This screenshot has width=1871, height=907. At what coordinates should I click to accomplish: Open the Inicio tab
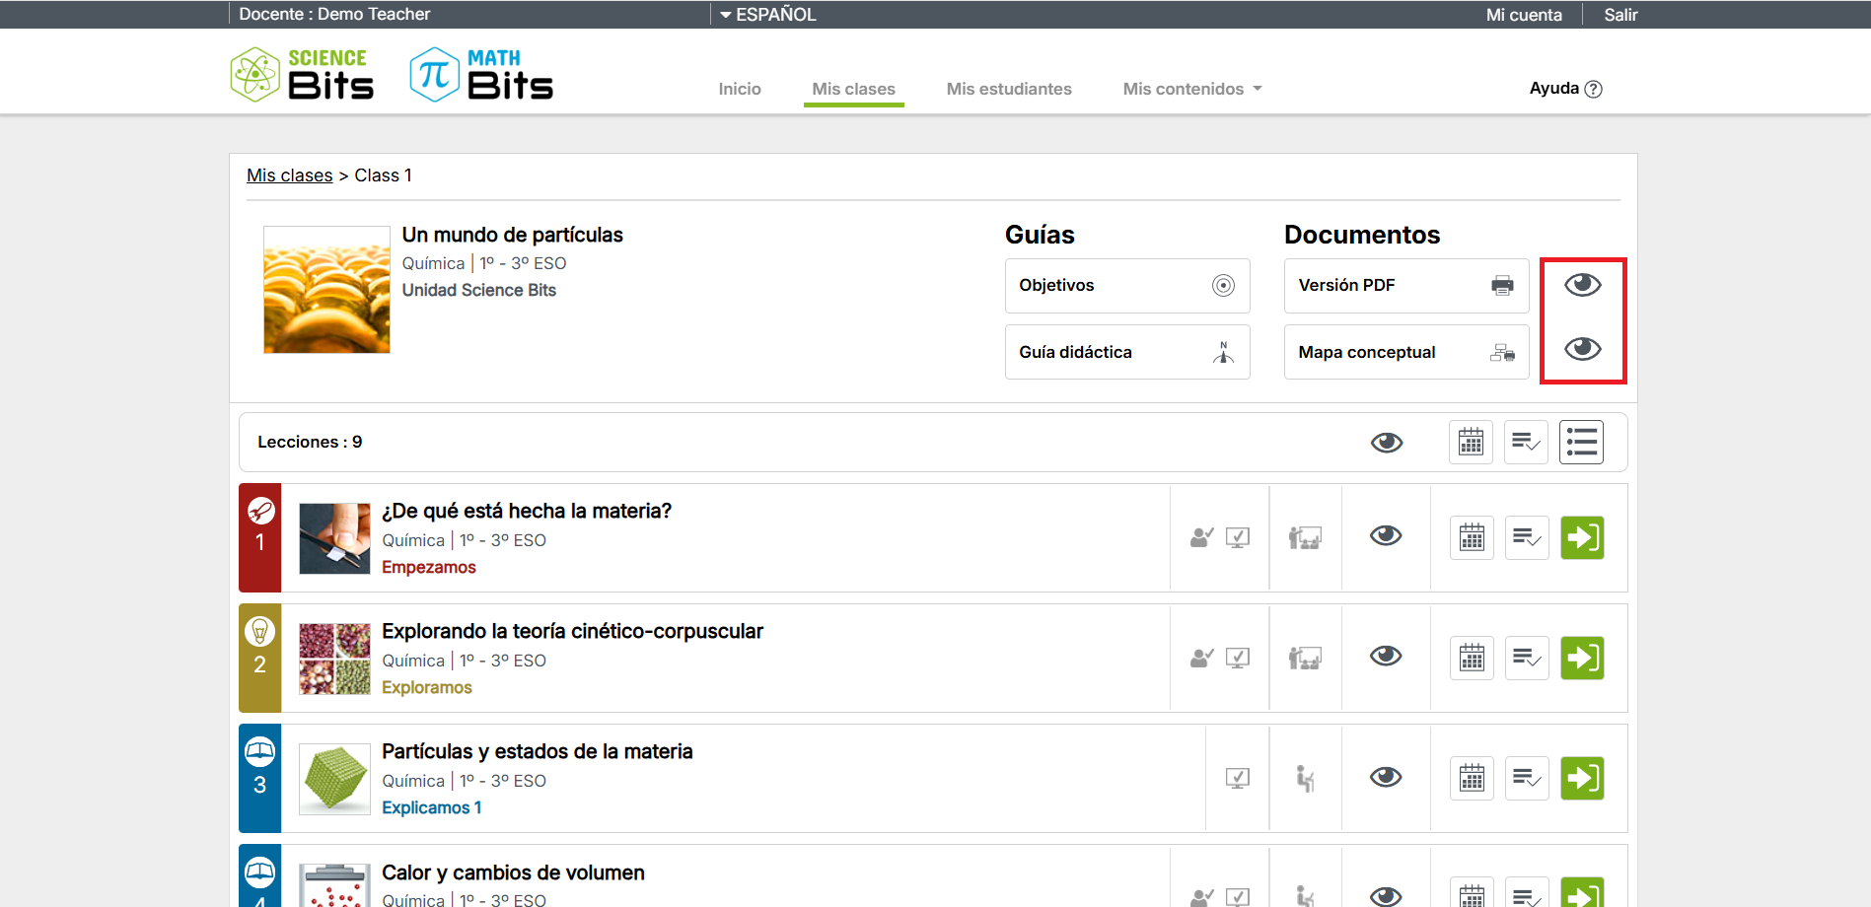tap(739, 89)
